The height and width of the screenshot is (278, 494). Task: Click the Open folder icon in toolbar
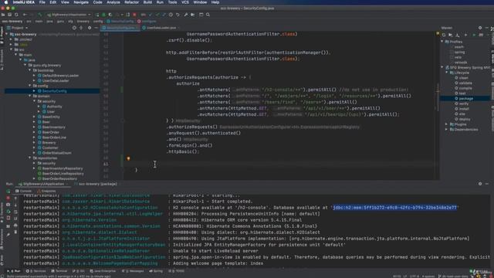(x=3, y=15)
